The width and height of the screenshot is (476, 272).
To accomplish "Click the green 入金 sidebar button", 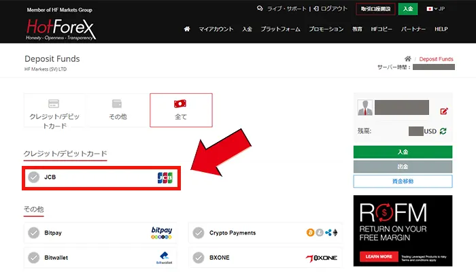I will coord(403,152).
